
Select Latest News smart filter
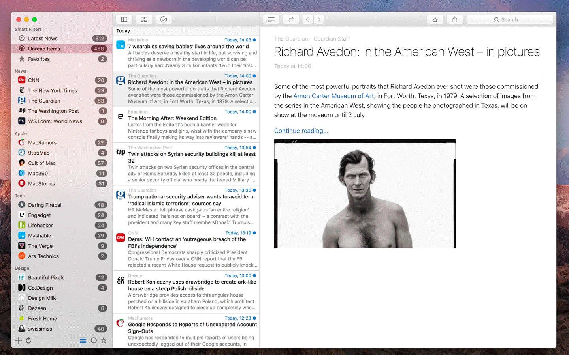pos(62,38)
